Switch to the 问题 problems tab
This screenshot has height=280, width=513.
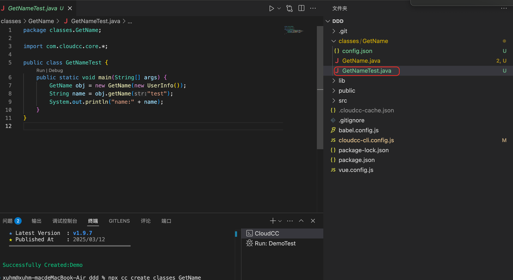(x=8, y=221)
